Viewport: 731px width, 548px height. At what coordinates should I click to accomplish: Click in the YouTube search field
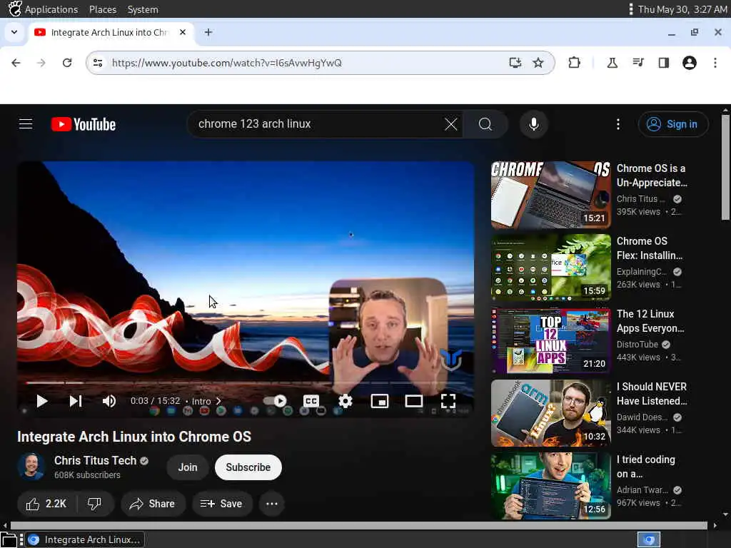[317, 124]
